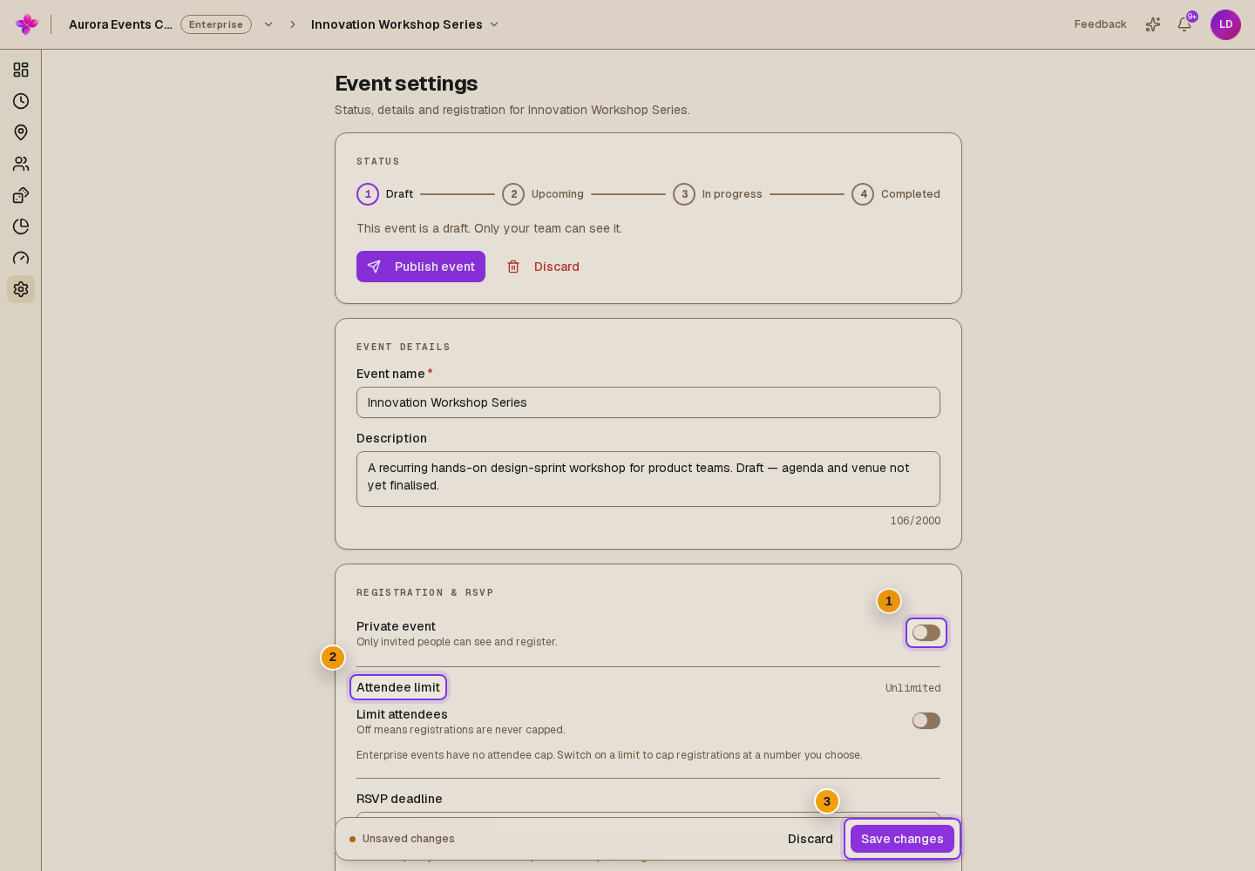Click the Unsaved changes status text
The width and height of the screenshot is (1255, 871).
(x=409, y=839)
